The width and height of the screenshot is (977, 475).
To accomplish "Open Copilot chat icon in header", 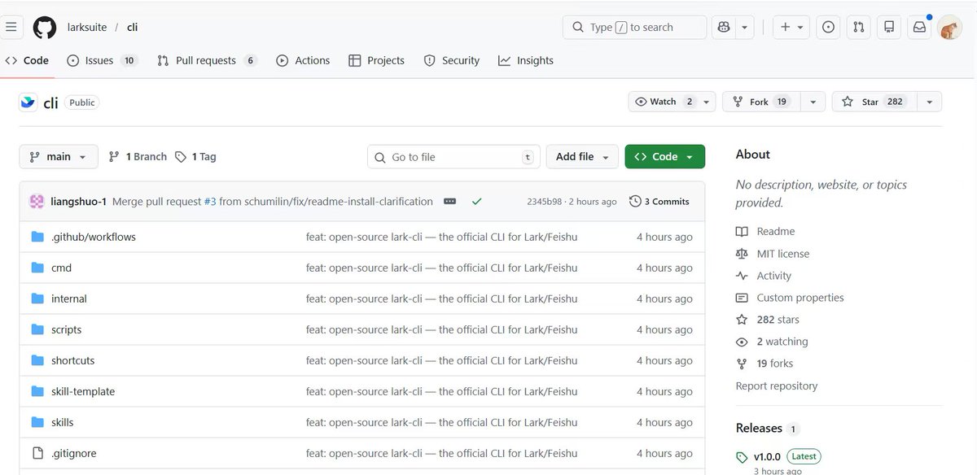I will pos(724,27).
